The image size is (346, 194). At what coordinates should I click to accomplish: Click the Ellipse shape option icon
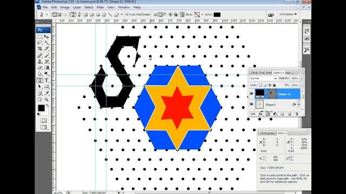pyautogui.click(x=98, y=15)
